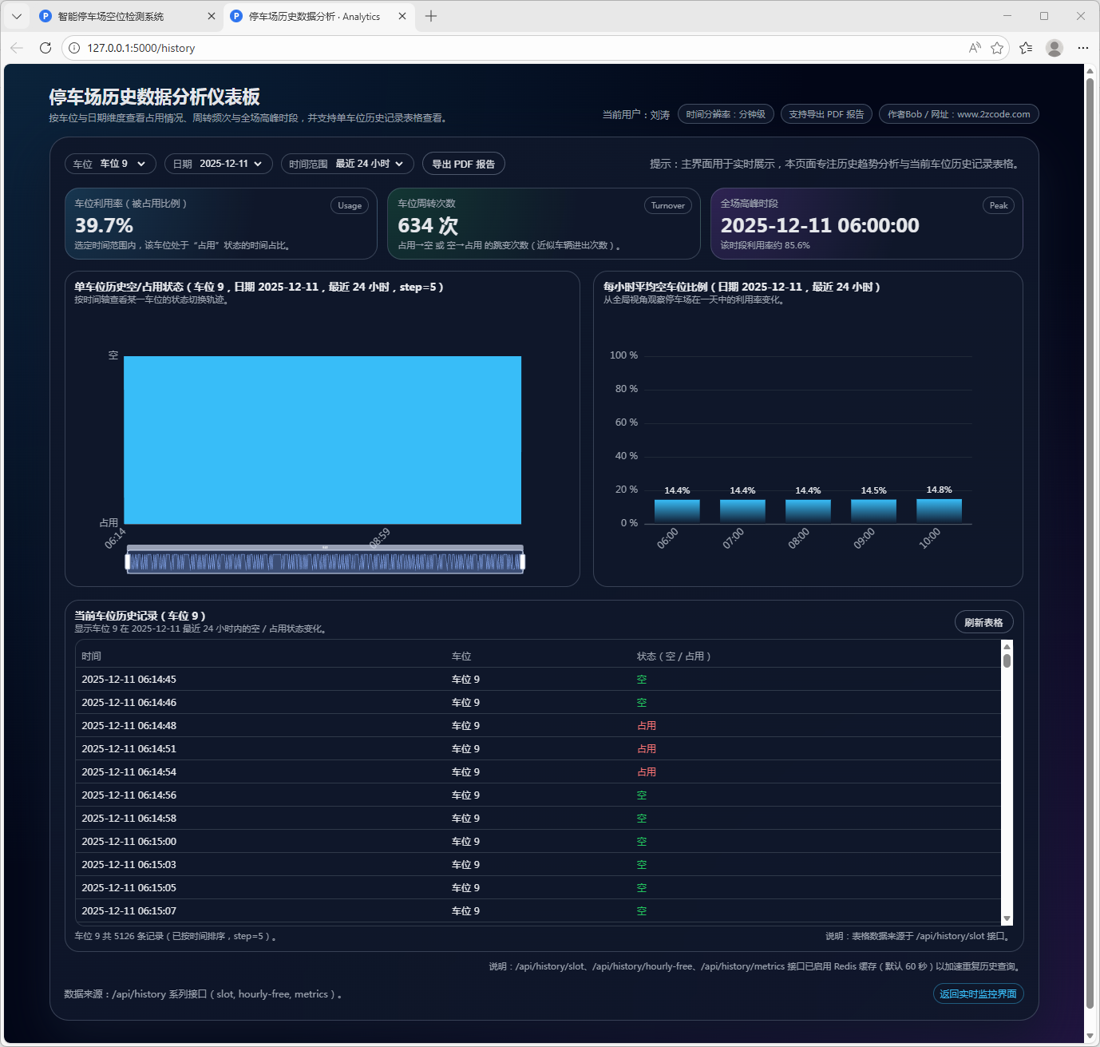Open the browser profile avatar
This screenshot has height=1047, width=1100.
click(1054, 48)
